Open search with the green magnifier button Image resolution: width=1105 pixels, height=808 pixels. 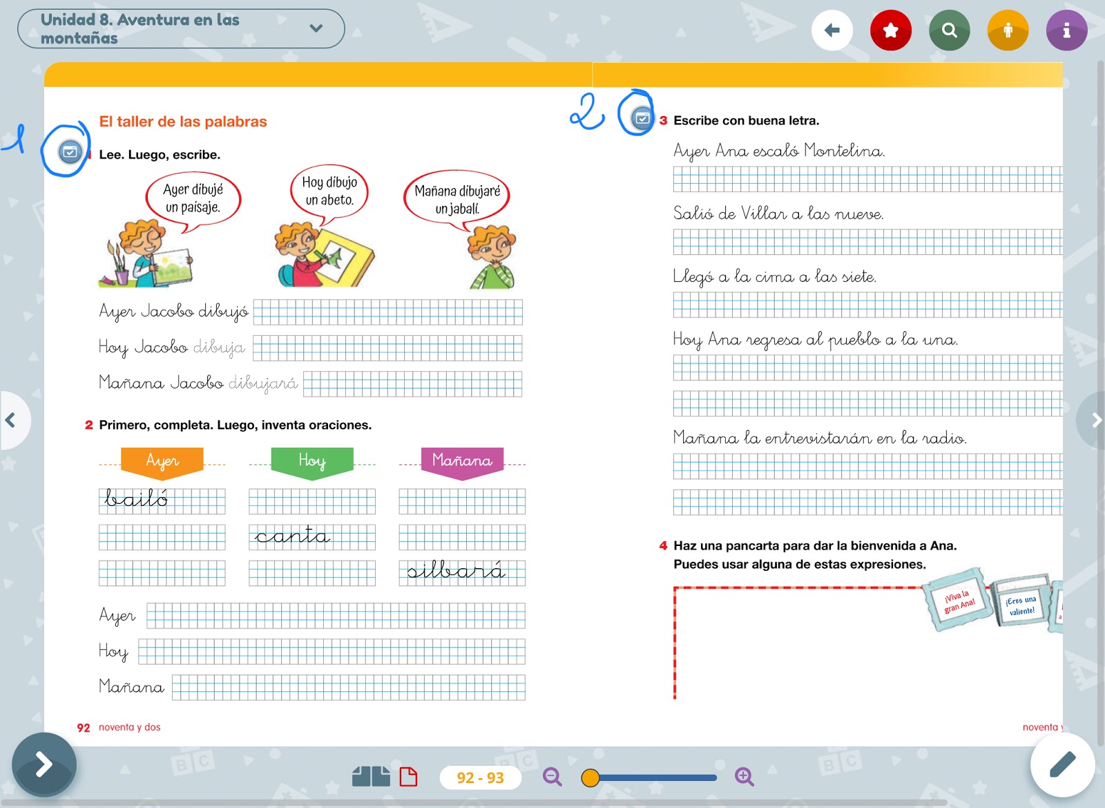point(950,30)
